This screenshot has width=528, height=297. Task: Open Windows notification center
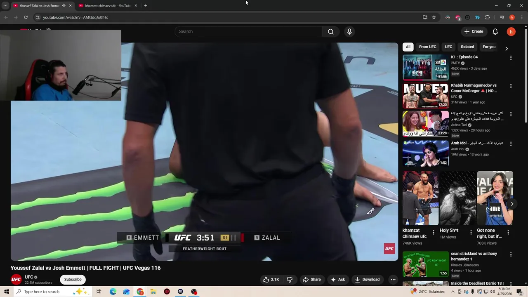tap(519, 292)
